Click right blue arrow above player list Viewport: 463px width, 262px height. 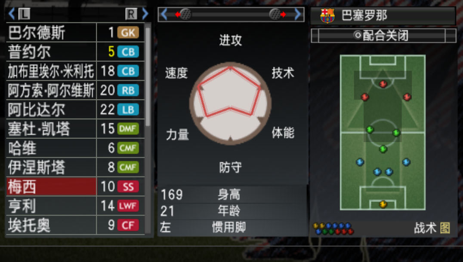tap(145, 14)
